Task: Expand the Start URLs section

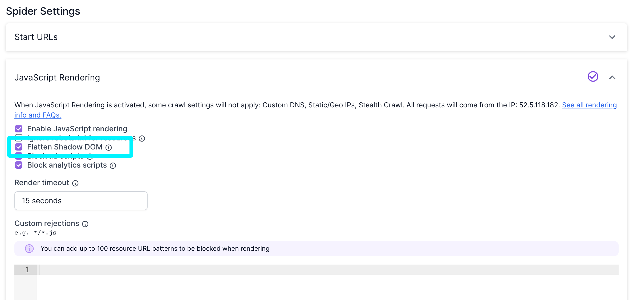Action: (612, 37)
